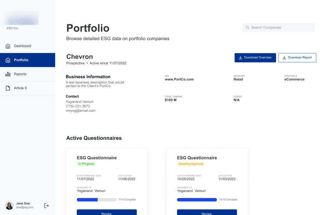Click the Awaiting Approval card's ESG Questionnaire title
The image size is (331, 215).
197,158
